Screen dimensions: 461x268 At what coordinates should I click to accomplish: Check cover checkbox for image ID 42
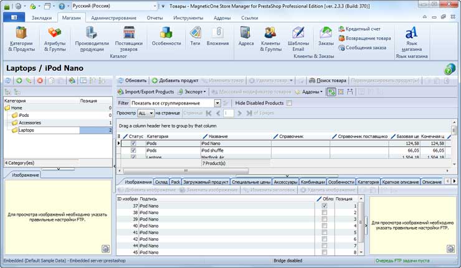[325, 239]
